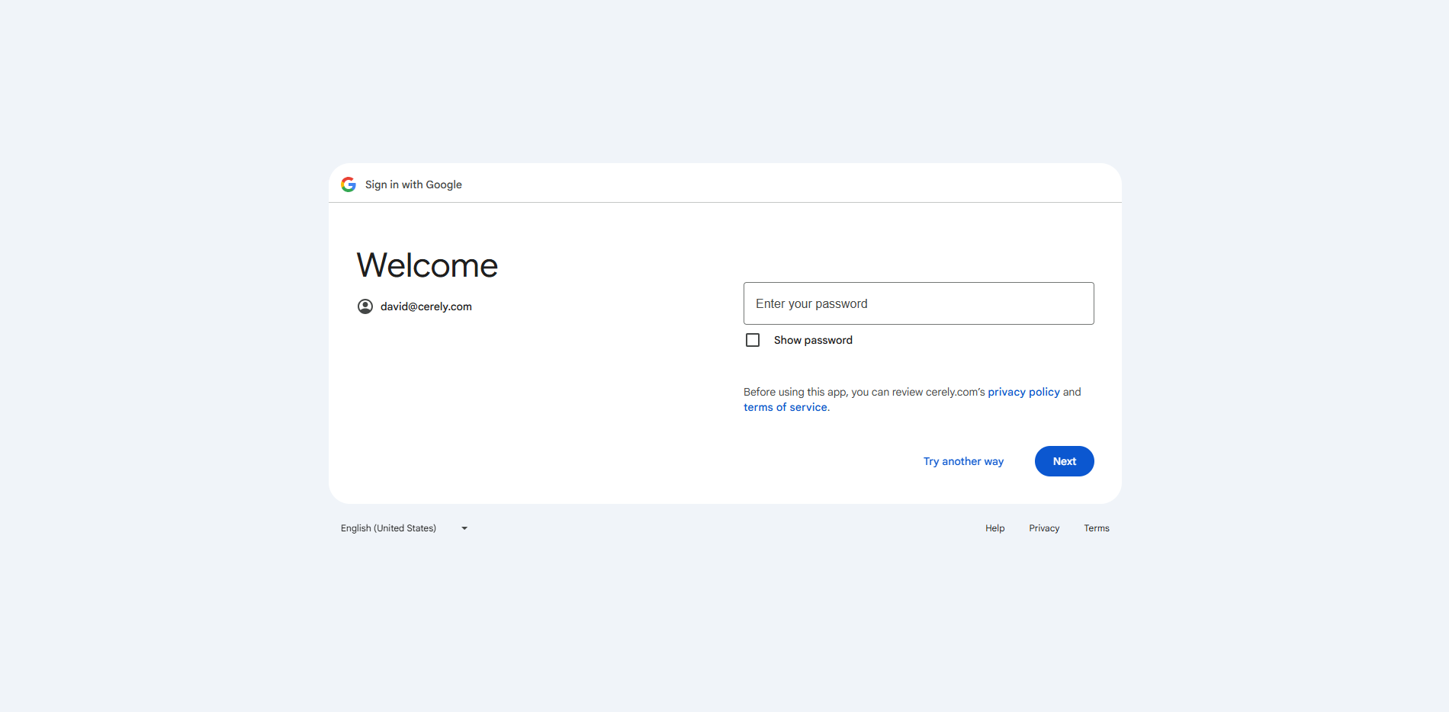Open the Privacy footer link
Viewport: 1449px width, 712px height.
click(x=1044, y=528)
